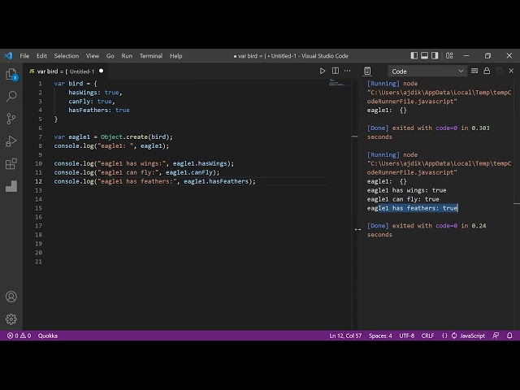
Task: Click the window title 'Untitled-1 - Visual Studio Code'
Action: (x=310, y=56)
